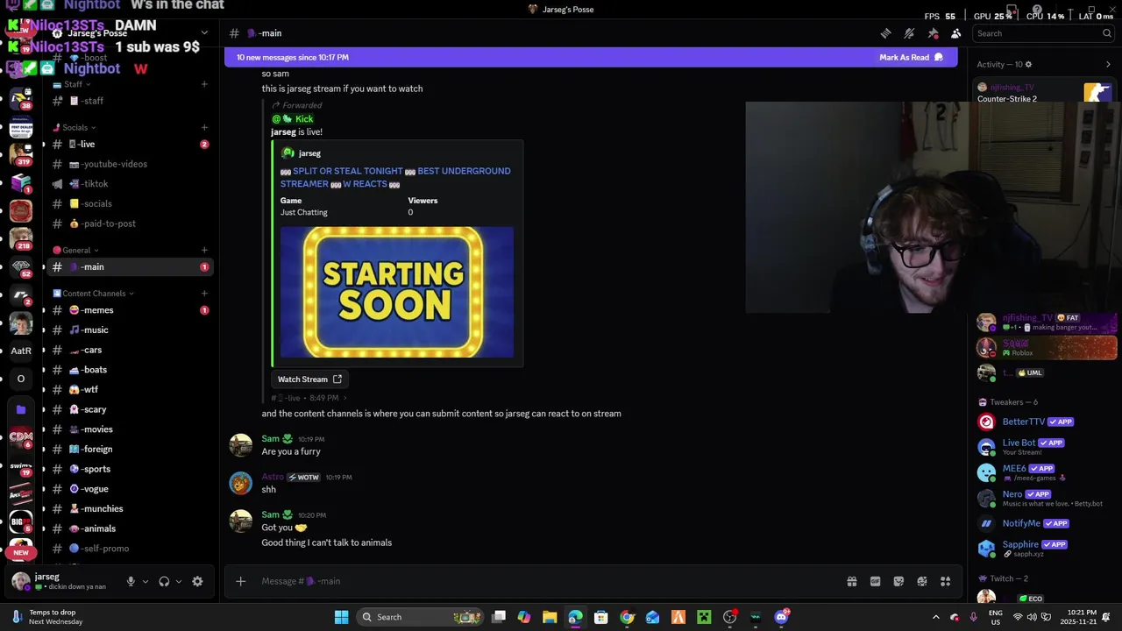Click Astro's username in chat

[273, 478]
